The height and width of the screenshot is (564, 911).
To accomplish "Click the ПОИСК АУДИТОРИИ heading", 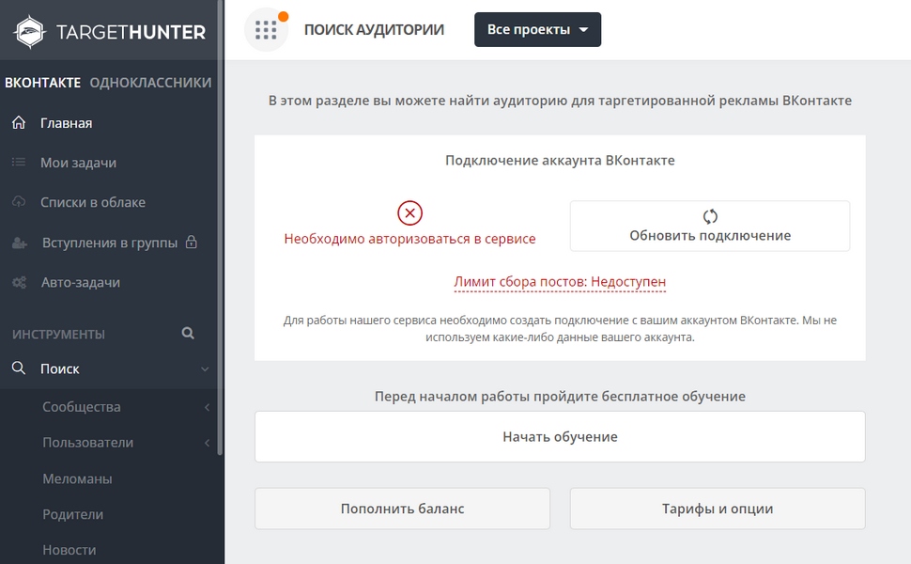I will pyautogui.click(x=374, y=30).
